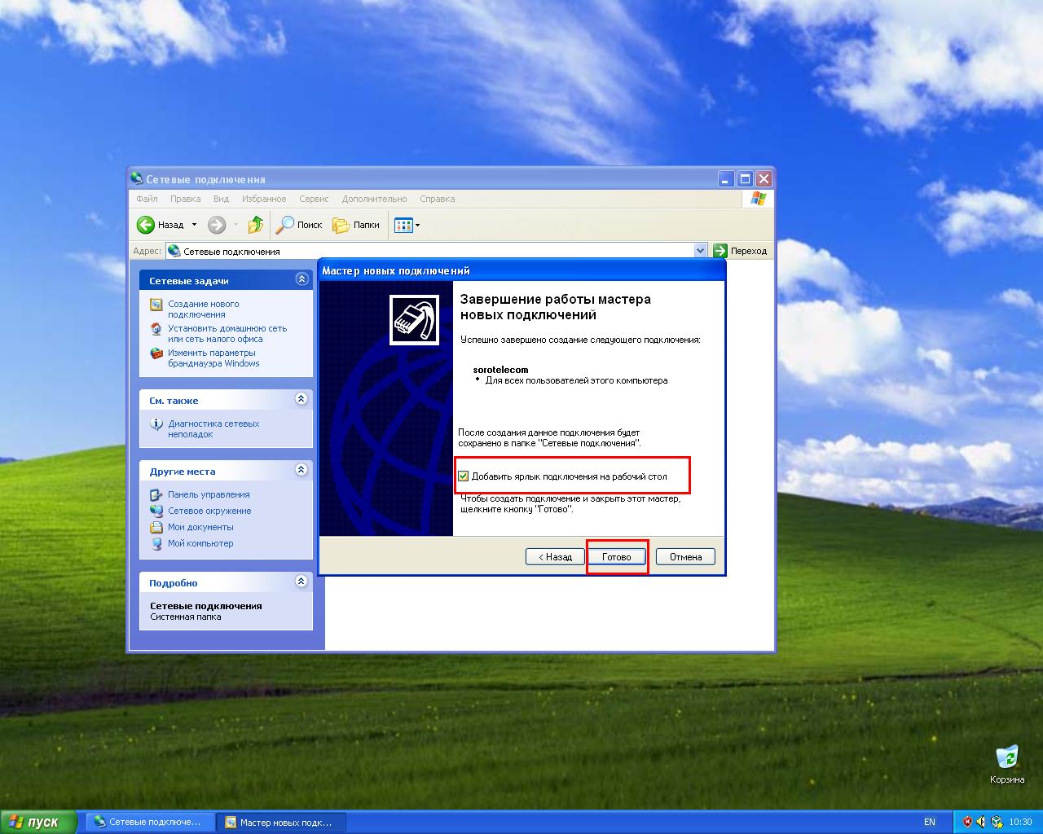Open the Поиск search tool

300,225
